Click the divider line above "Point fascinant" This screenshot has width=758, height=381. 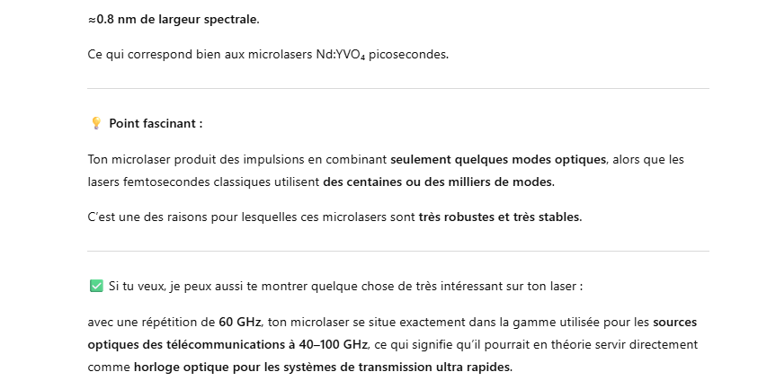397,88
